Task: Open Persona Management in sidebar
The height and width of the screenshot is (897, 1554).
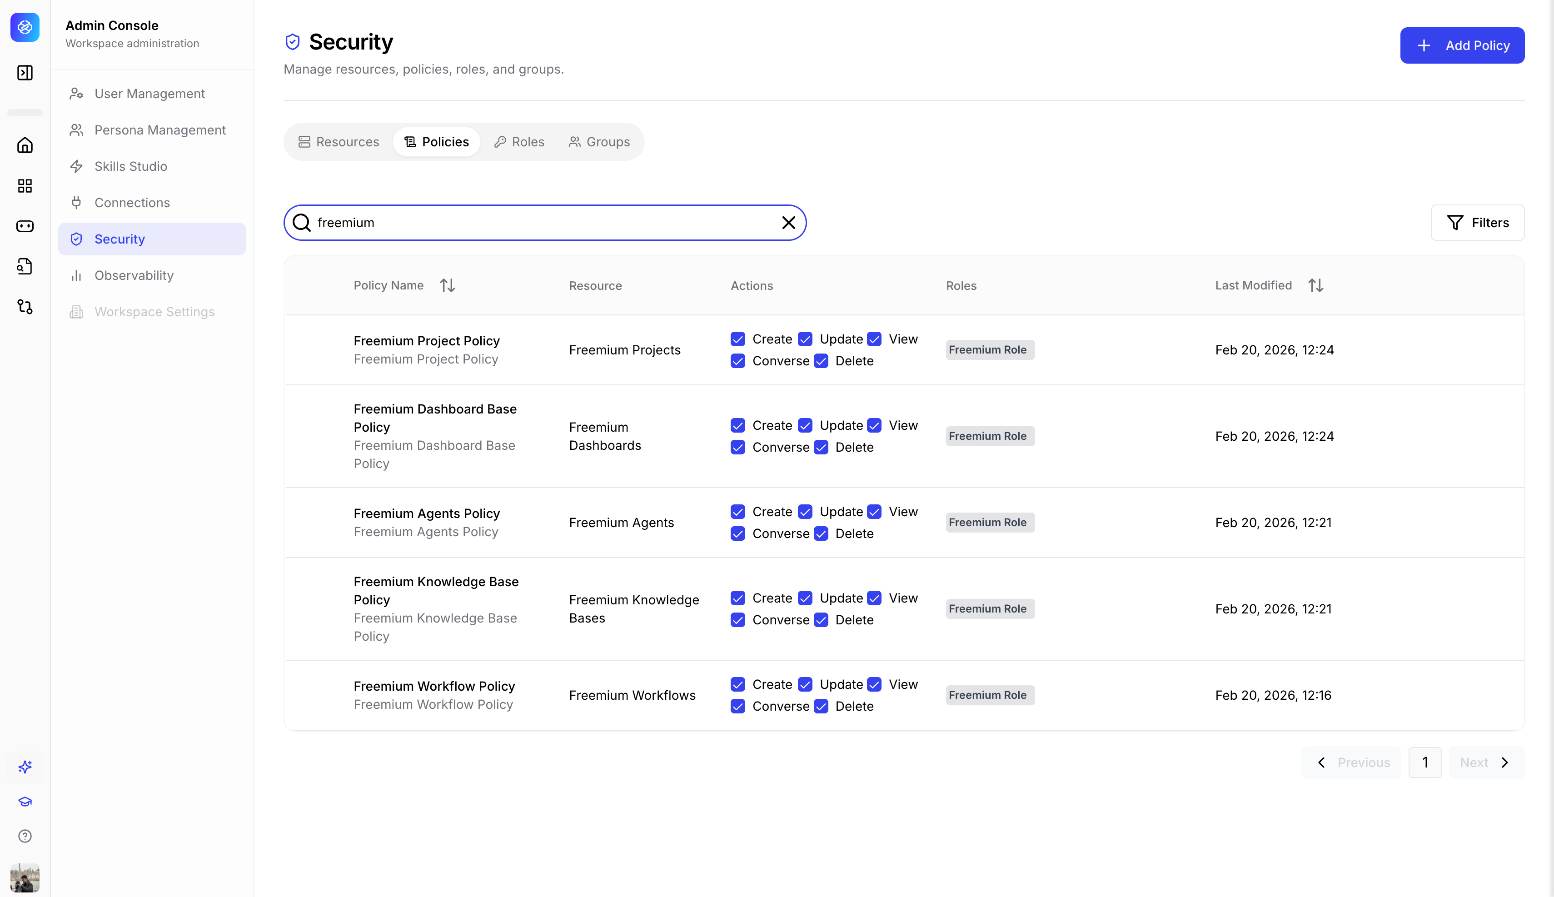Action: 152,130
